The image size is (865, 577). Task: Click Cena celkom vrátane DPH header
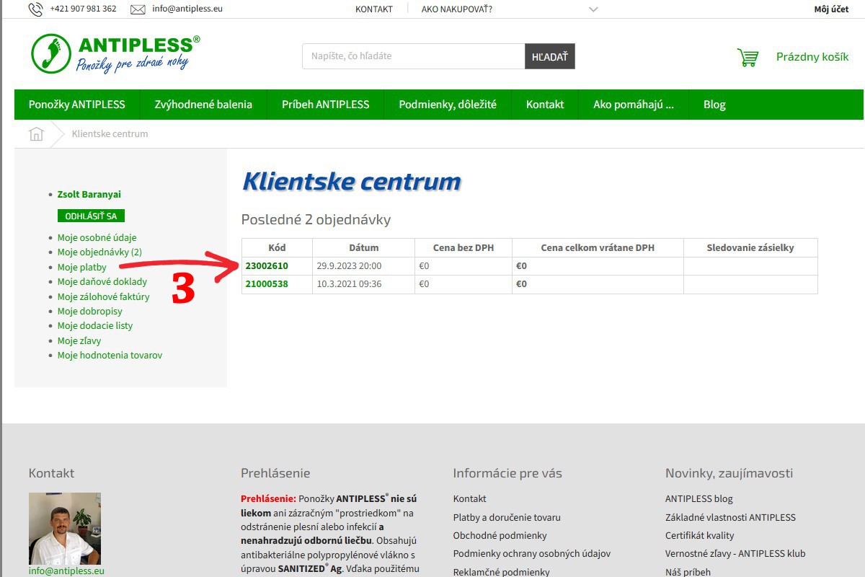tap(598, 247)
